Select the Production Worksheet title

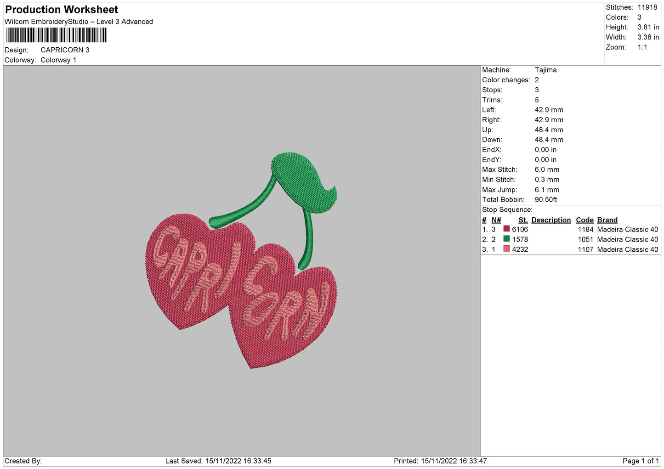point(62,10)
